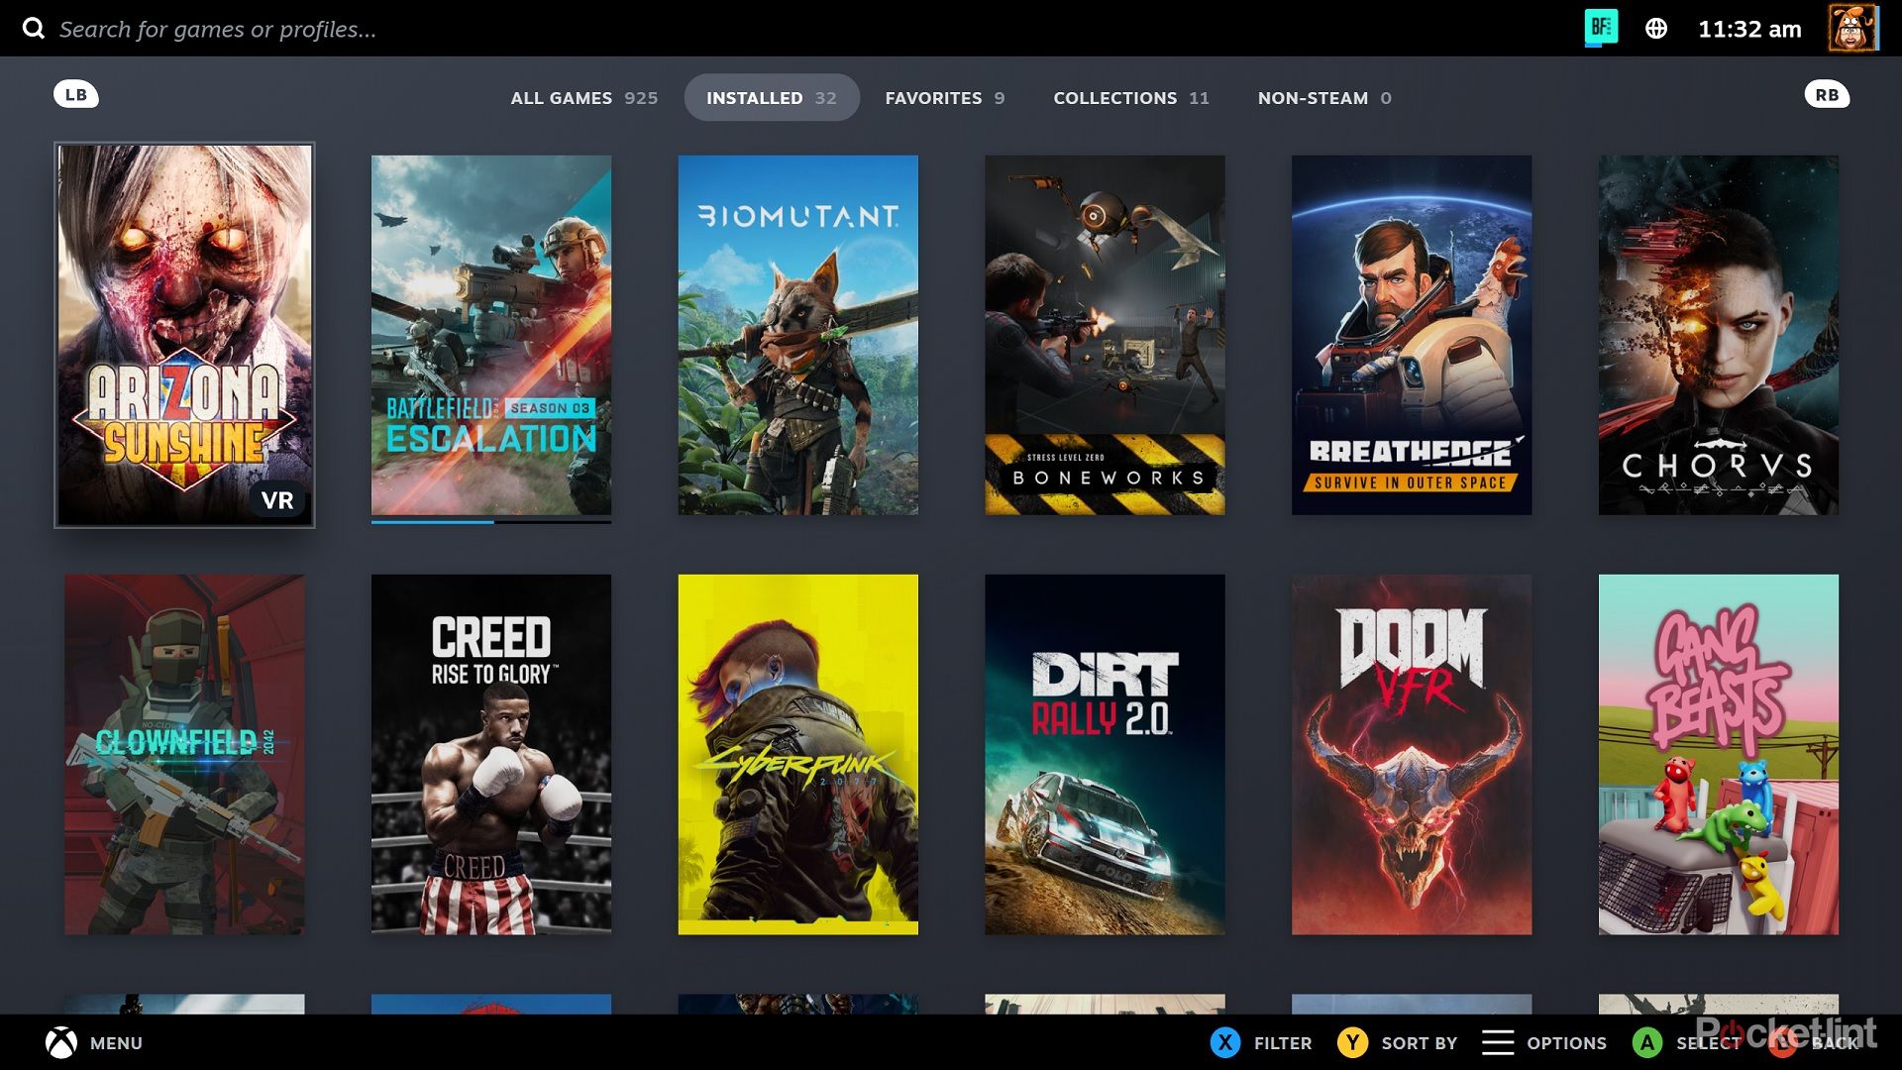Expand search bar input field

click(216, 29)
